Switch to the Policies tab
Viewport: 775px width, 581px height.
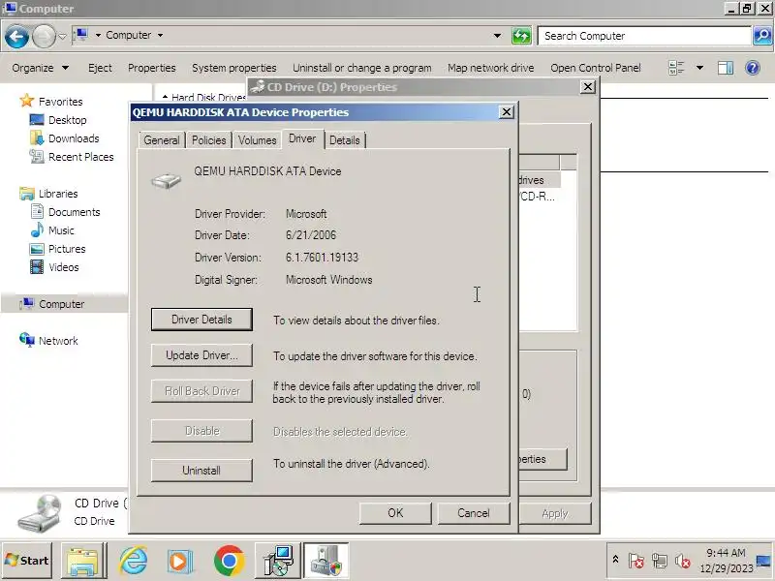[x=208, y=140]
